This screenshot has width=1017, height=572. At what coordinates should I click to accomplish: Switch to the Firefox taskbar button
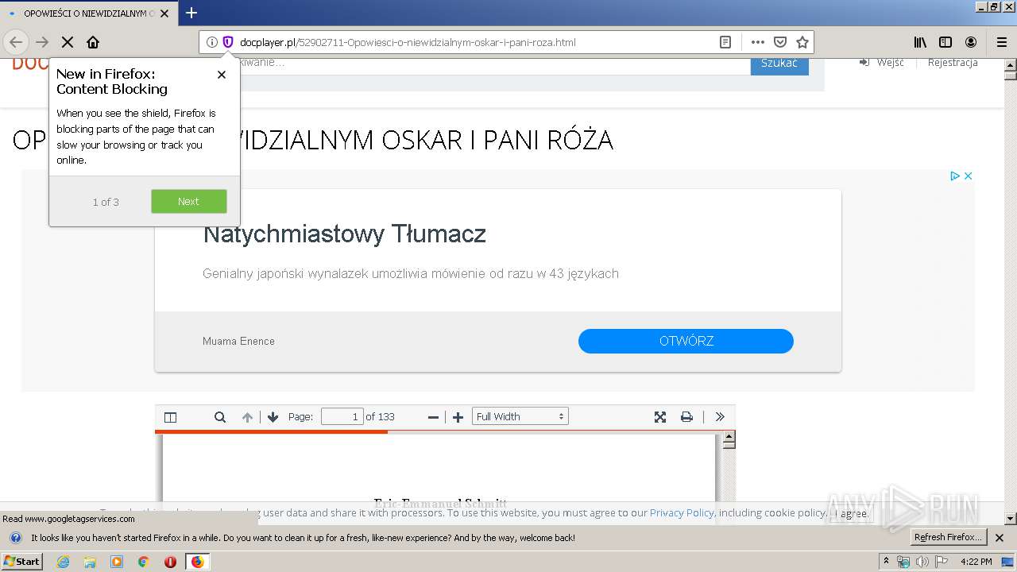pyautogui.click(x=197, y=562)
